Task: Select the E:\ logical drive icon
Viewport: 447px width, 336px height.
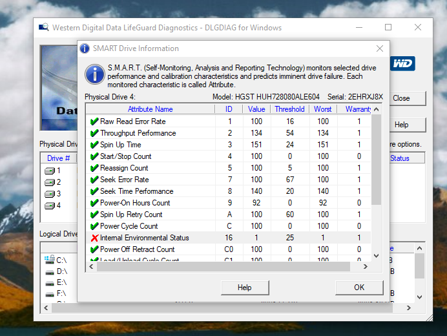Action: 50,283
